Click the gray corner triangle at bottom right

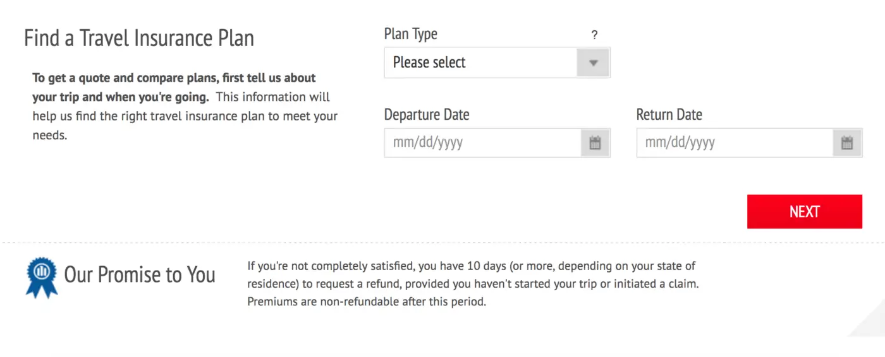[869, 322]
